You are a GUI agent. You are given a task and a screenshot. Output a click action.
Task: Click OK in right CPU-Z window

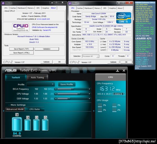click(x=126, y=62)
